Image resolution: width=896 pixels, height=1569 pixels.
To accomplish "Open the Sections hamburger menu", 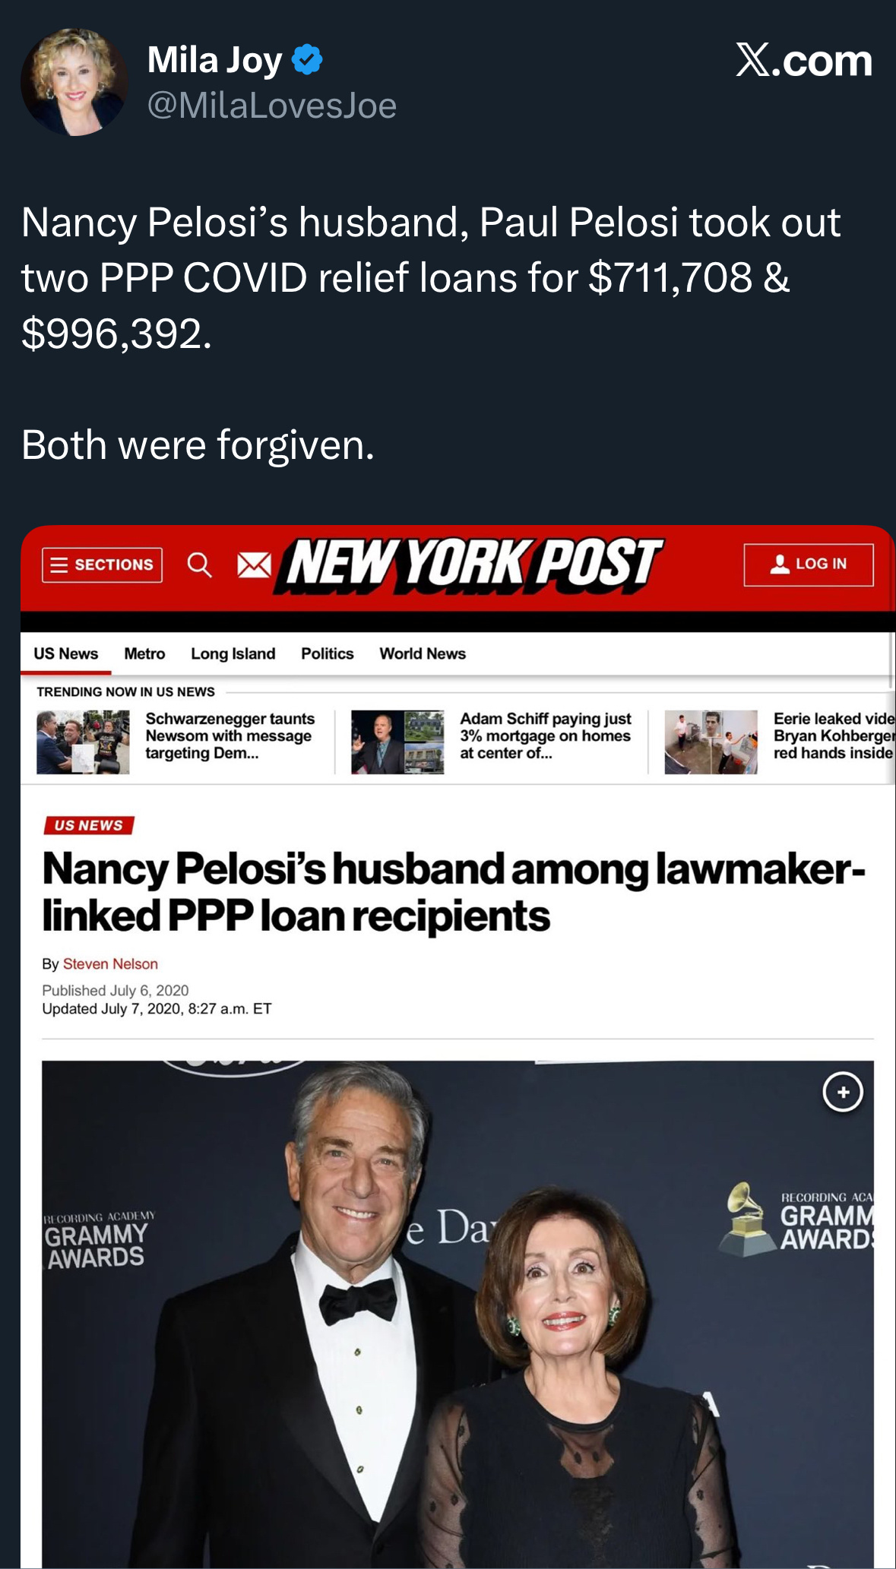I will tap(102, 565).
